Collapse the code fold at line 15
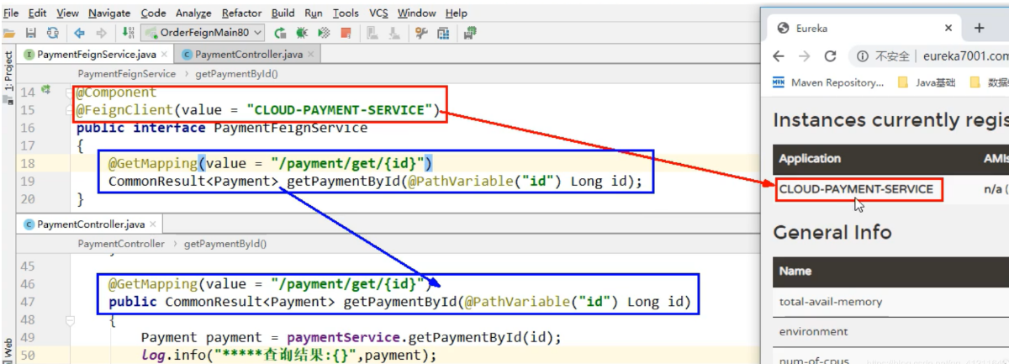 pos(70,110)
